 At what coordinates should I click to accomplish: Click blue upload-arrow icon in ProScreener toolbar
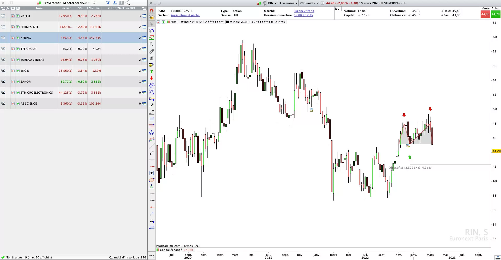(115, 3)
